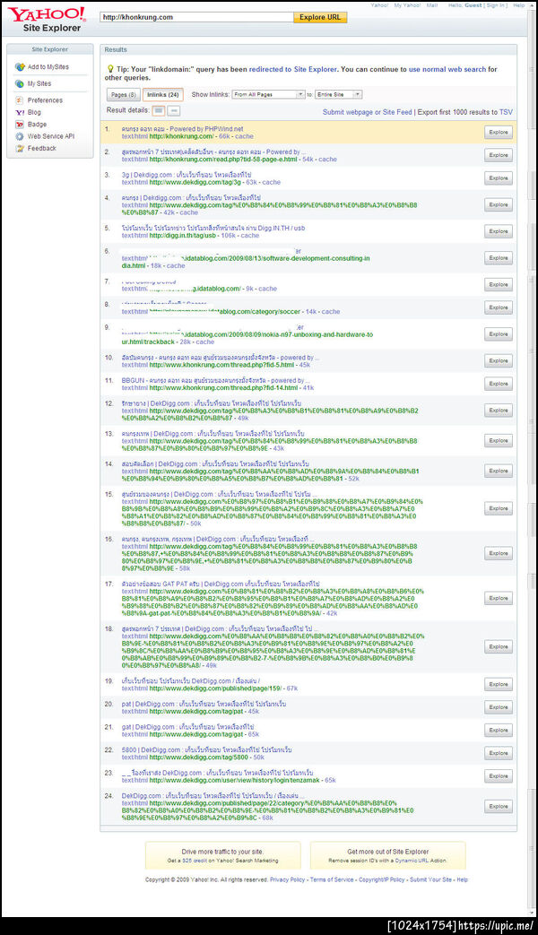The height and width of the screenshot is (935, 538).
Task: Click the Blog sidebar text
Action: click(x=34, y=112)
